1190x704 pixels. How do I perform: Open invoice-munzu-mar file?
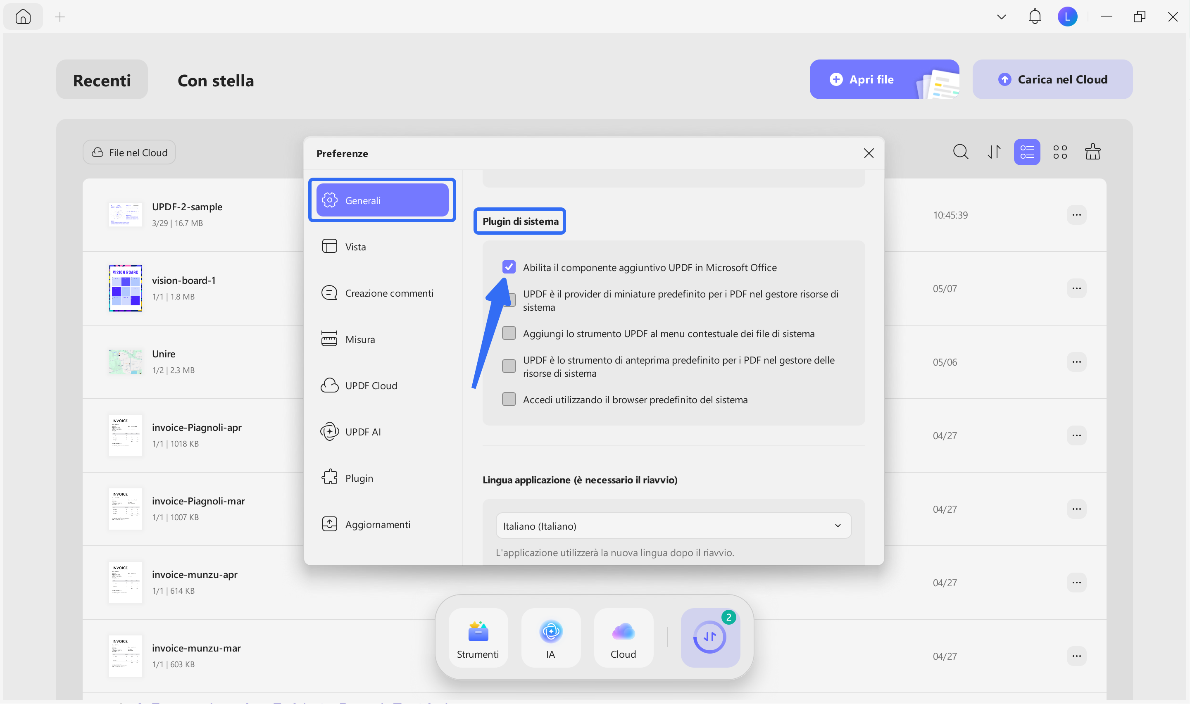pos(196,648)
